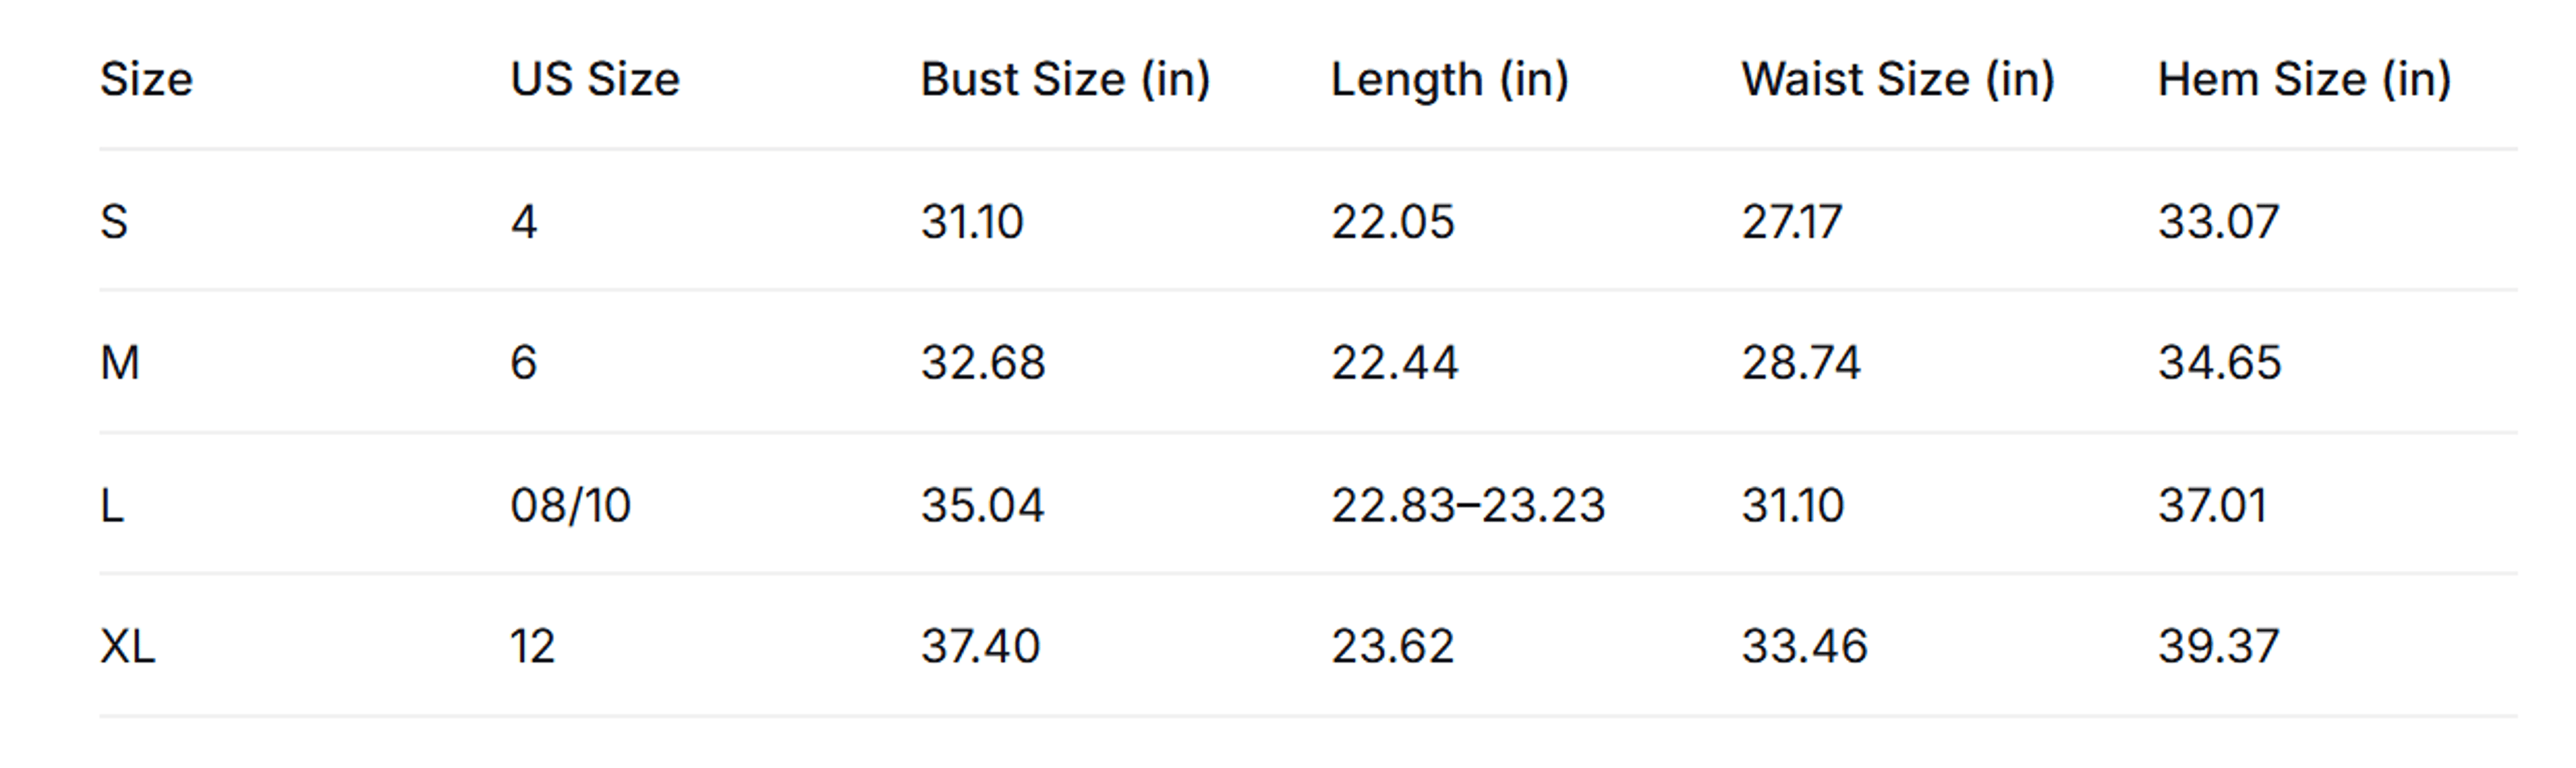
Task: Select the L size row label
Action: (112, 505)
